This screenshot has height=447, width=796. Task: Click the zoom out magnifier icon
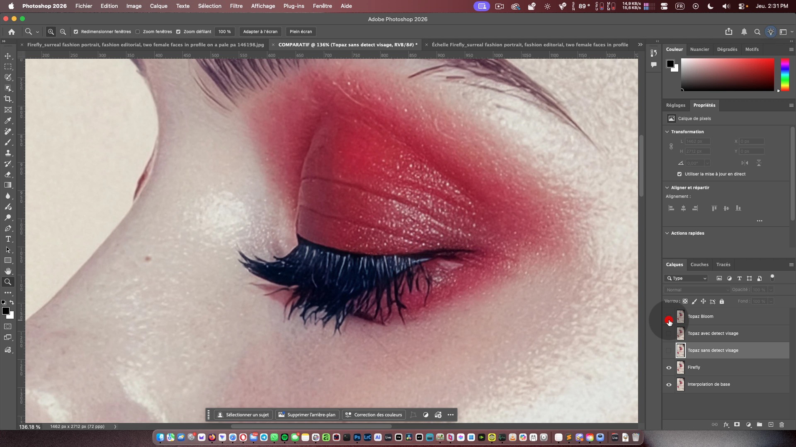coord(63,31)
